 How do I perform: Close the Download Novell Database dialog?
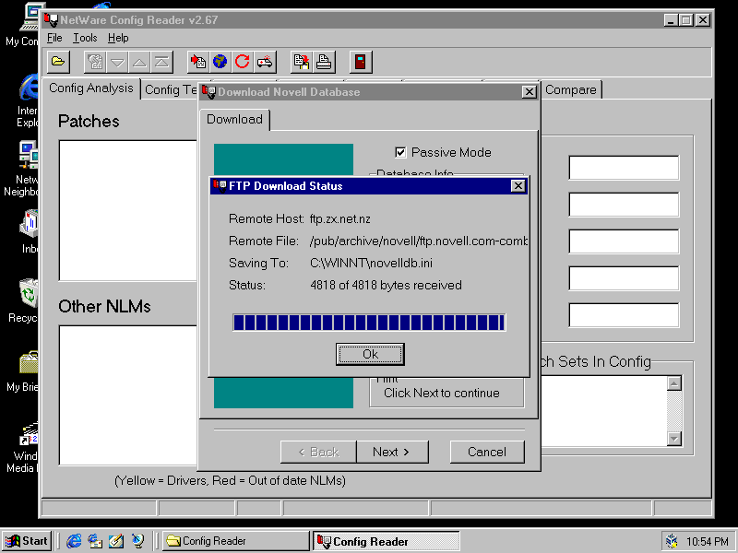(529, 91)
